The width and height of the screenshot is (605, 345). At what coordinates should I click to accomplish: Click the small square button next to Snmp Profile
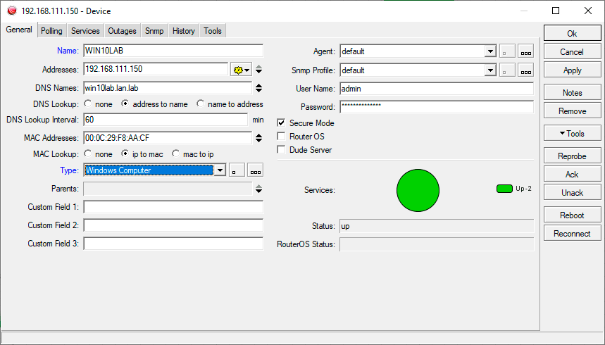(507, 70)
